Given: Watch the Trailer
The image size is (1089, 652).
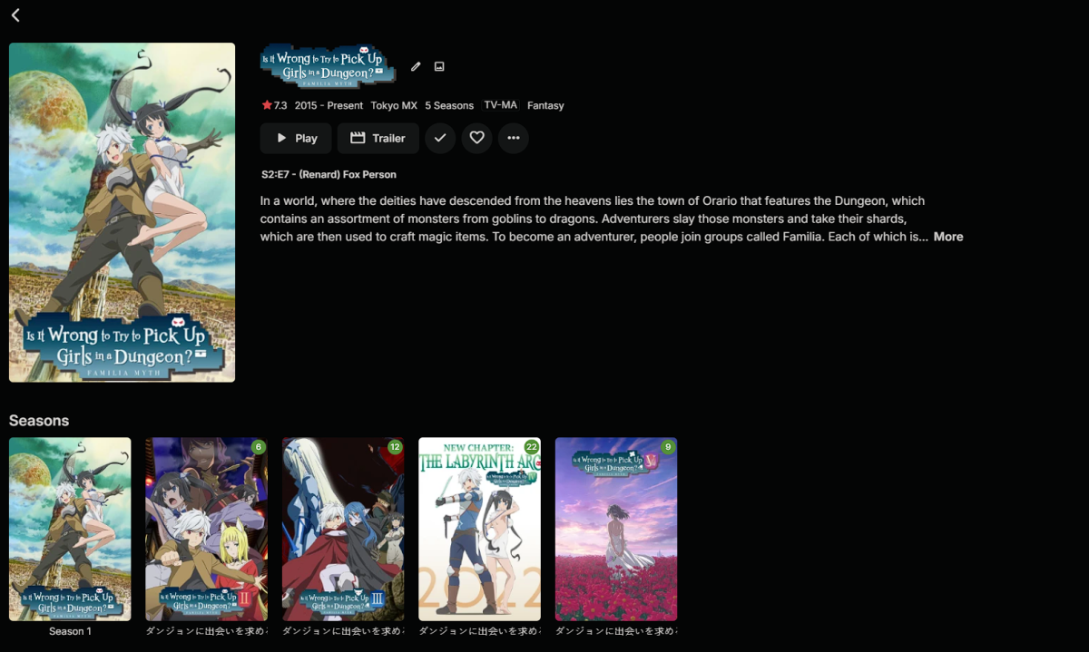Looking at the screenshot, I should click(378, 139).
